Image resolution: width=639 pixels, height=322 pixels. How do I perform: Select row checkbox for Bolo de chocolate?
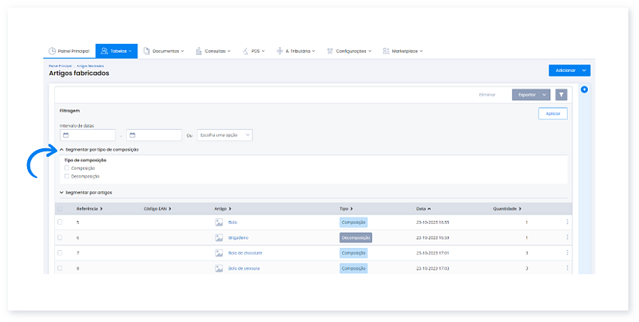coord(60,253)
